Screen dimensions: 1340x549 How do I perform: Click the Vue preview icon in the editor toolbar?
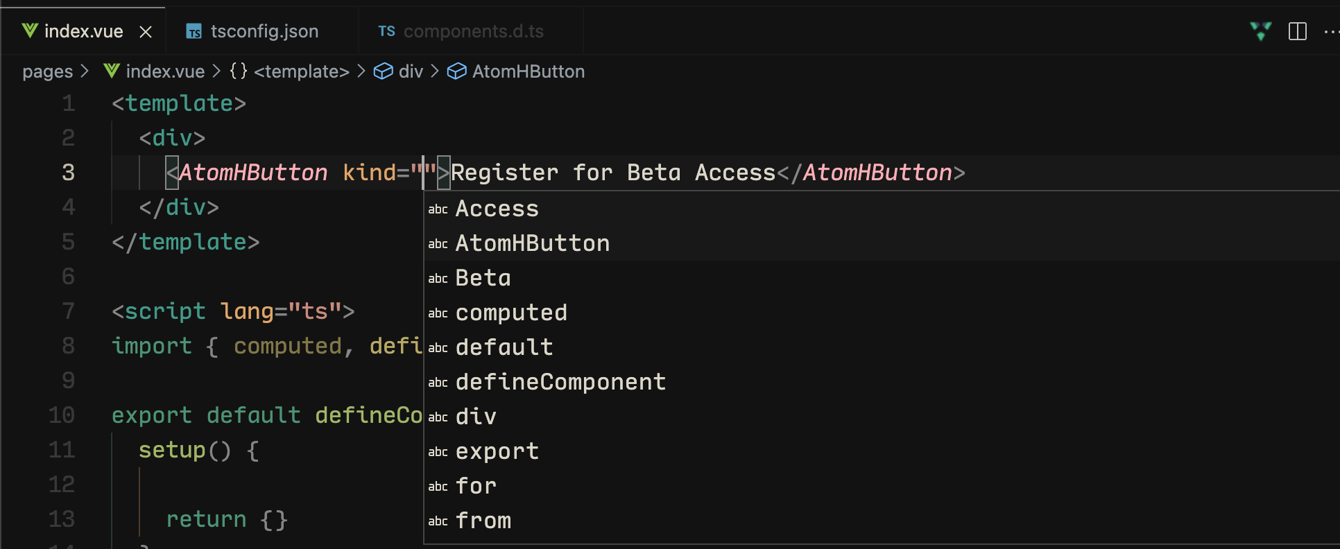(x=1261, y=31)
